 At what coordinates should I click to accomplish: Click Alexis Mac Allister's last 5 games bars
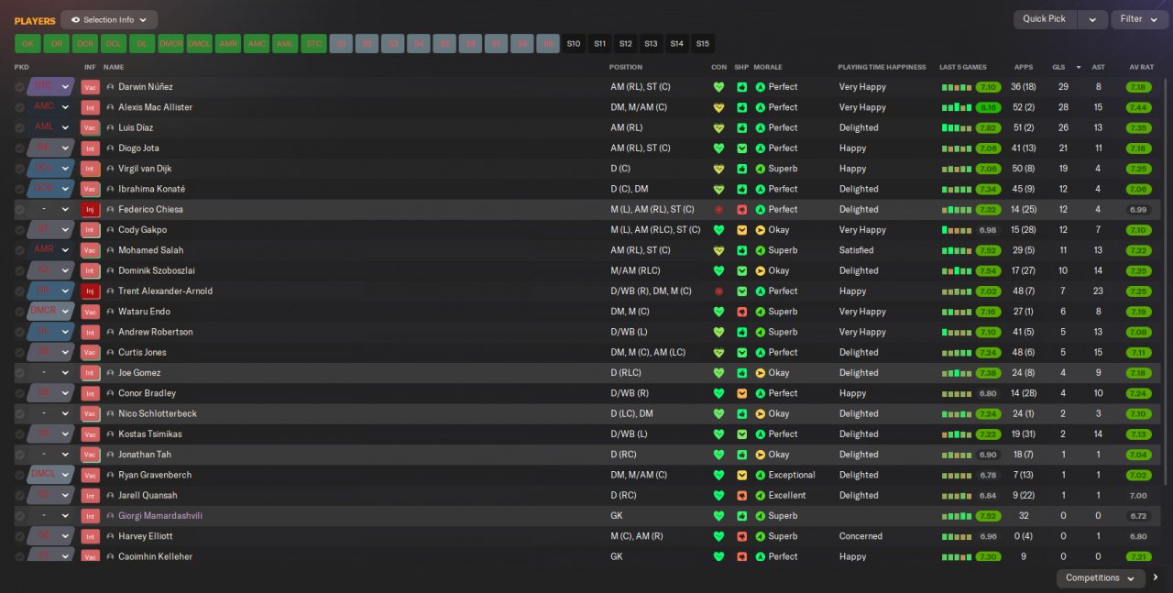957,107
